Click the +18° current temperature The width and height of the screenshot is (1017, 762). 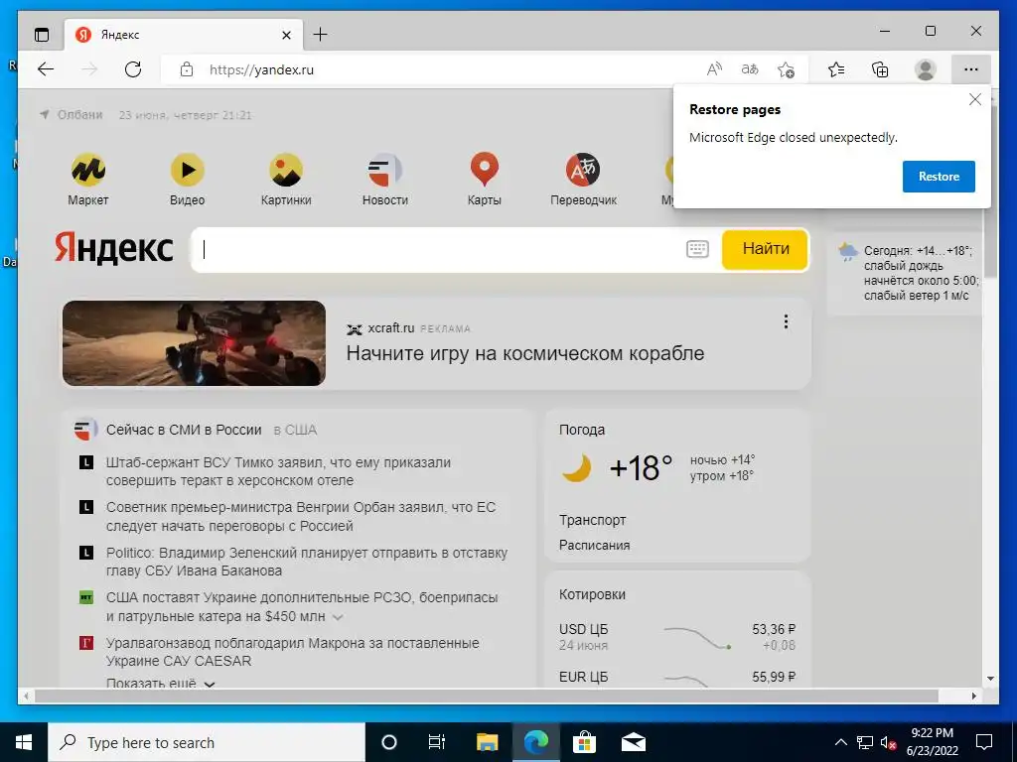[641, 468]
